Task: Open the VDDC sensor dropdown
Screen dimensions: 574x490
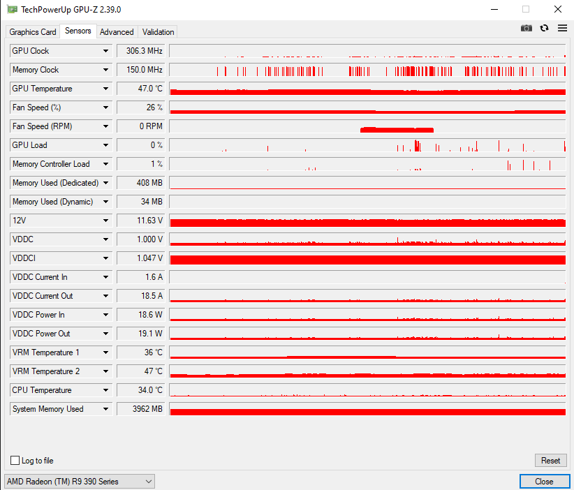Action: point(105,239)
